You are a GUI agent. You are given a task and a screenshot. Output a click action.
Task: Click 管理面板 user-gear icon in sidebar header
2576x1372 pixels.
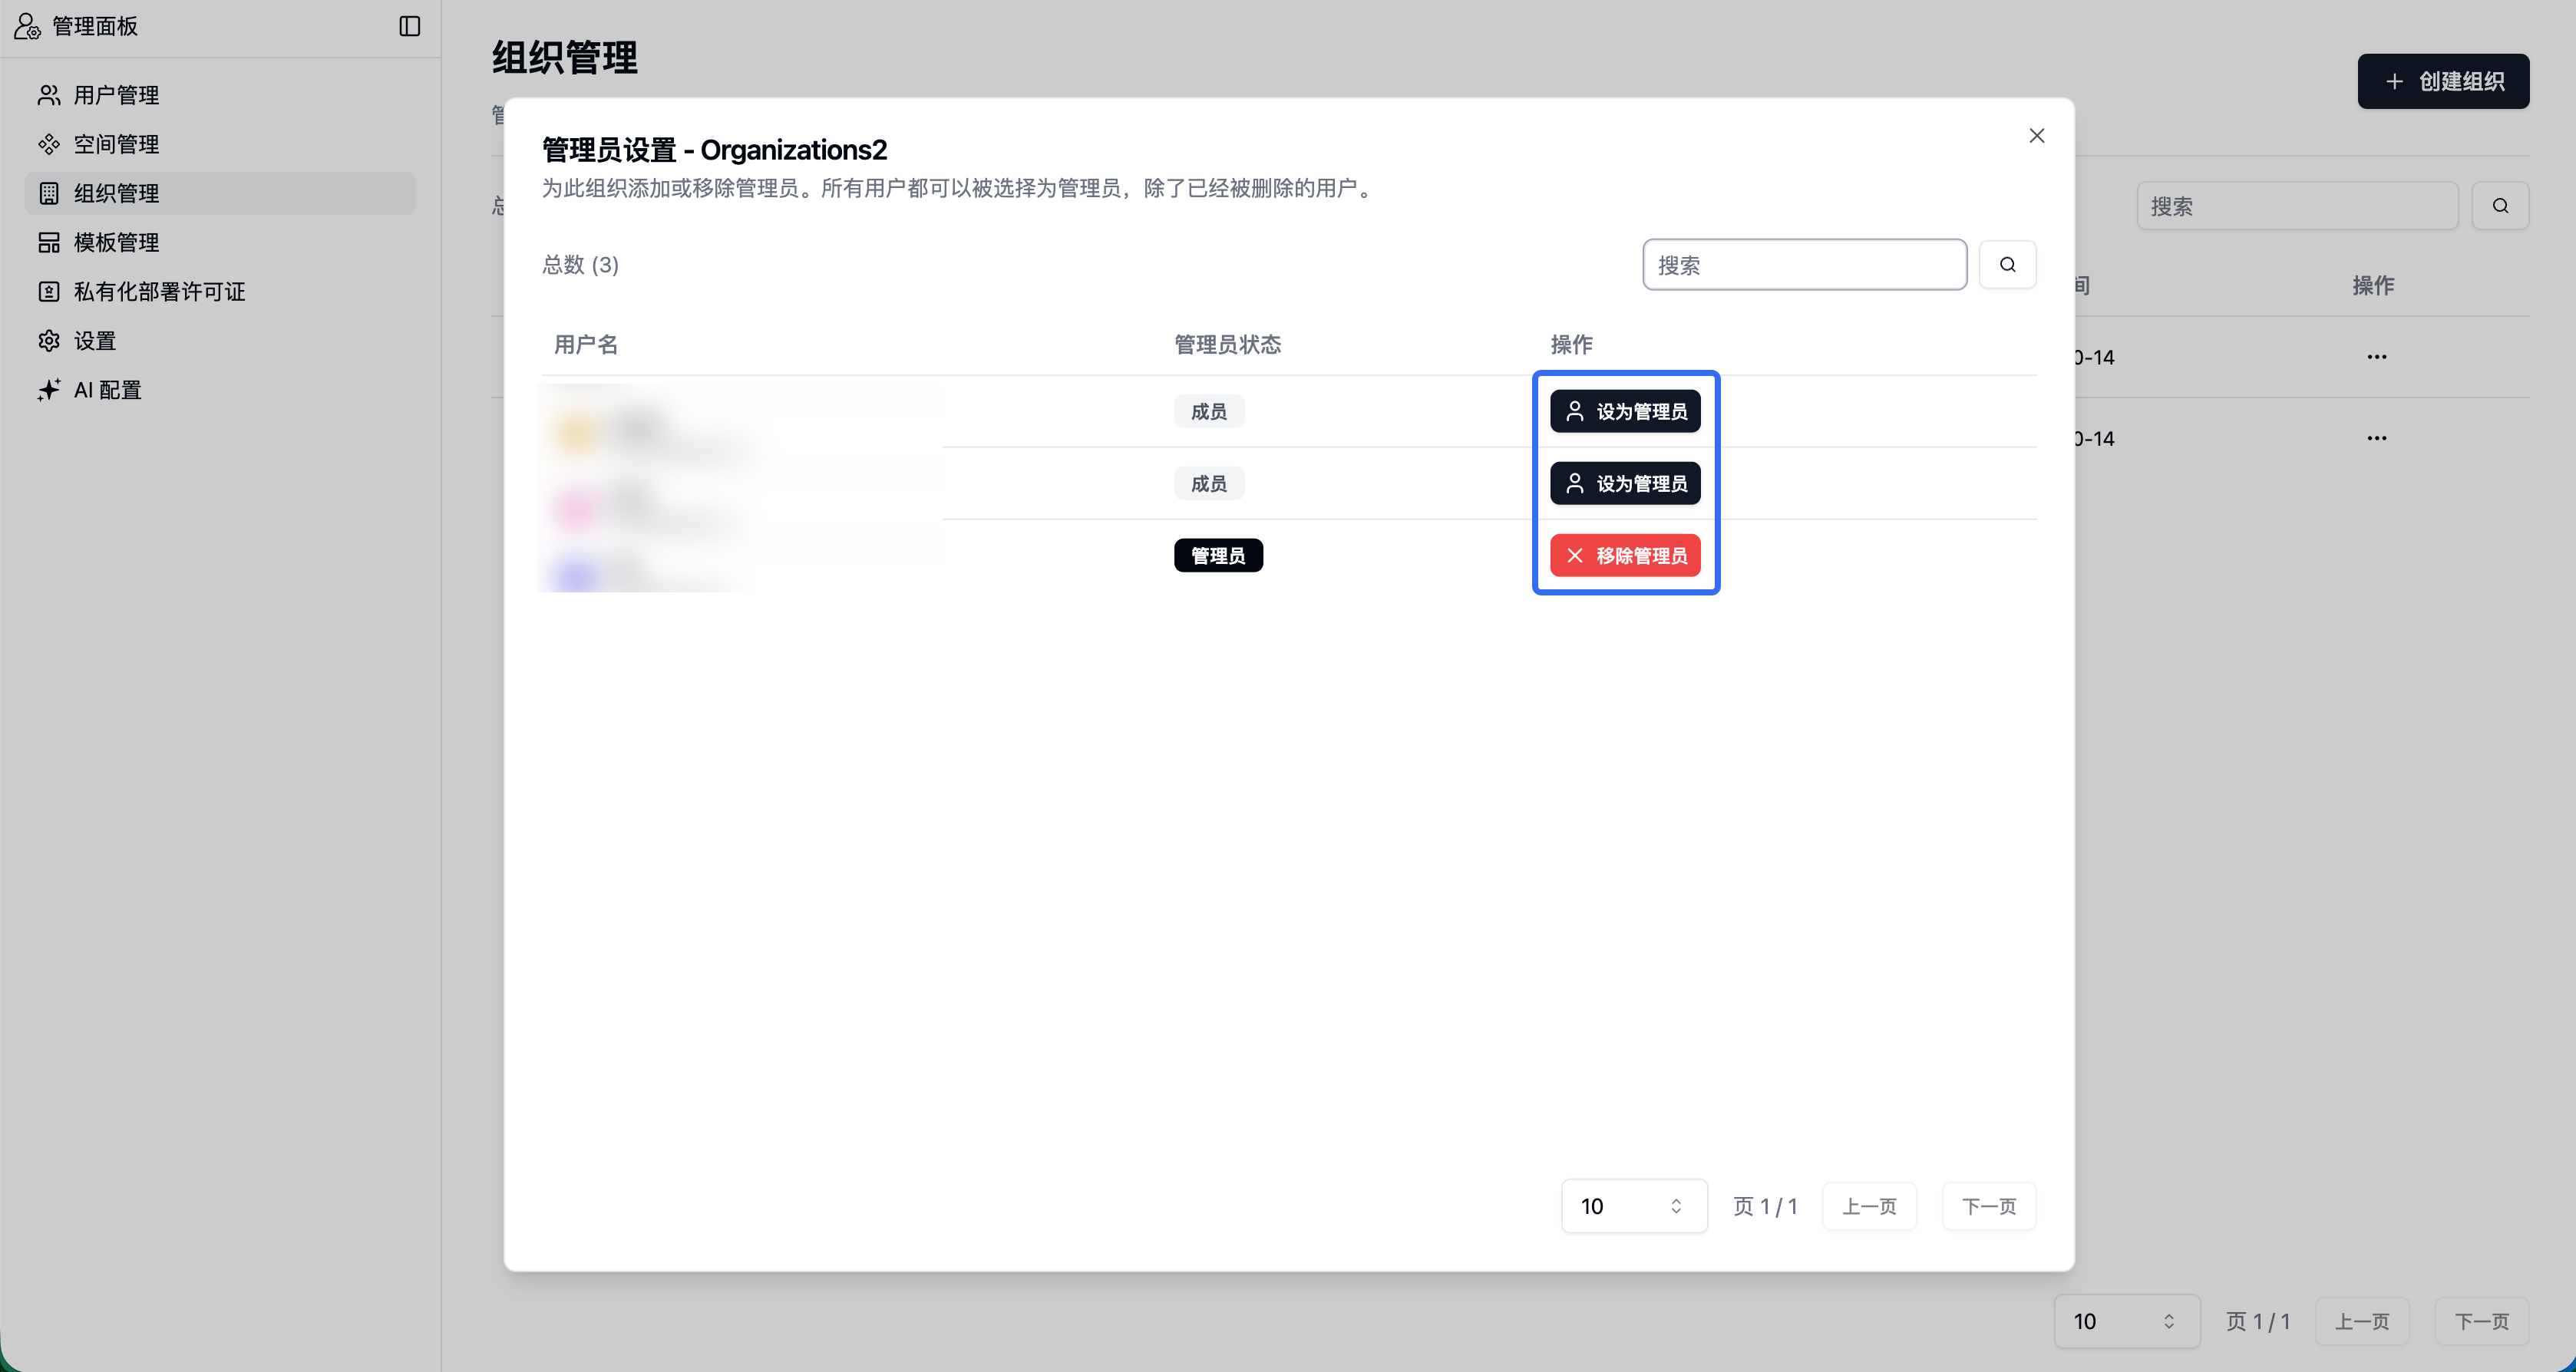click(x=27, y=26)
